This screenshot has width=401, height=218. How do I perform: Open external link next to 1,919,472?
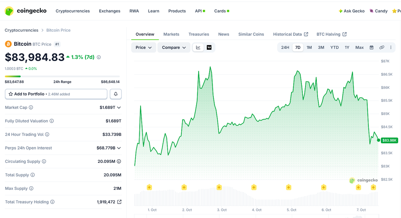click(x=119, y=202)
